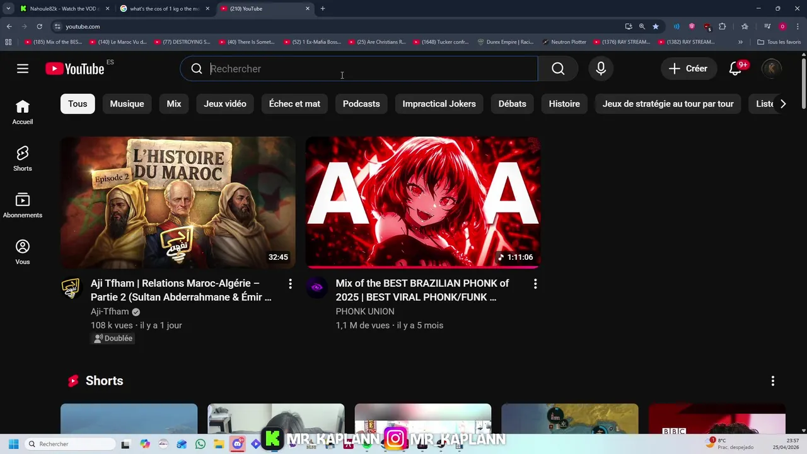Show more filter chips with right arrow
807x454 pixels.
click(783, 104)
